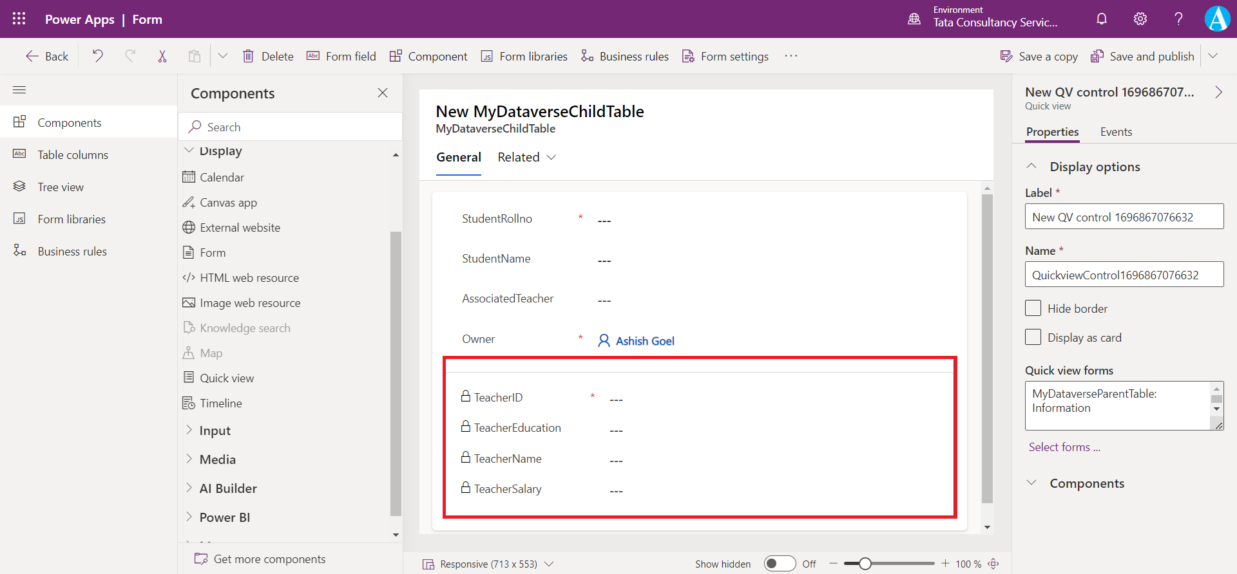1237x574 pixels.
Task: Click the Save and publish button
Action: pos(1142,57)
